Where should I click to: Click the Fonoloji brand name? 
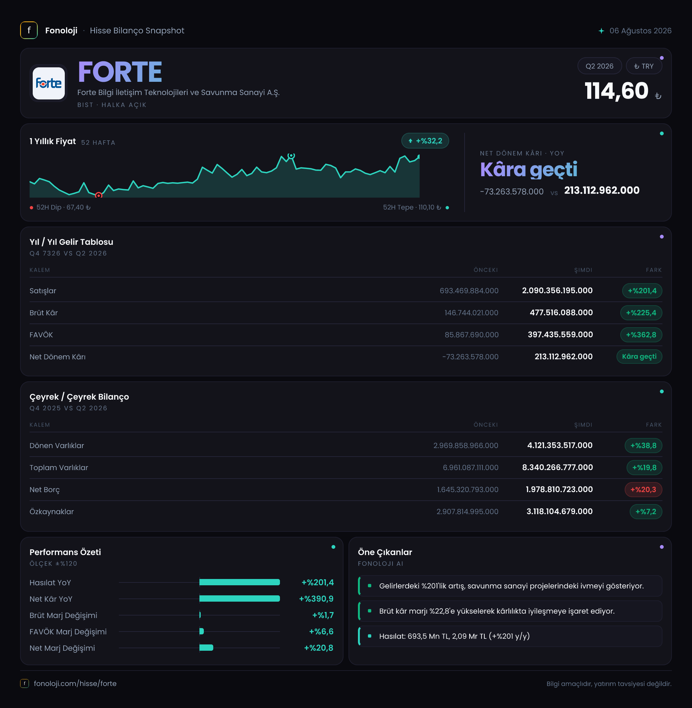(61, 31)
